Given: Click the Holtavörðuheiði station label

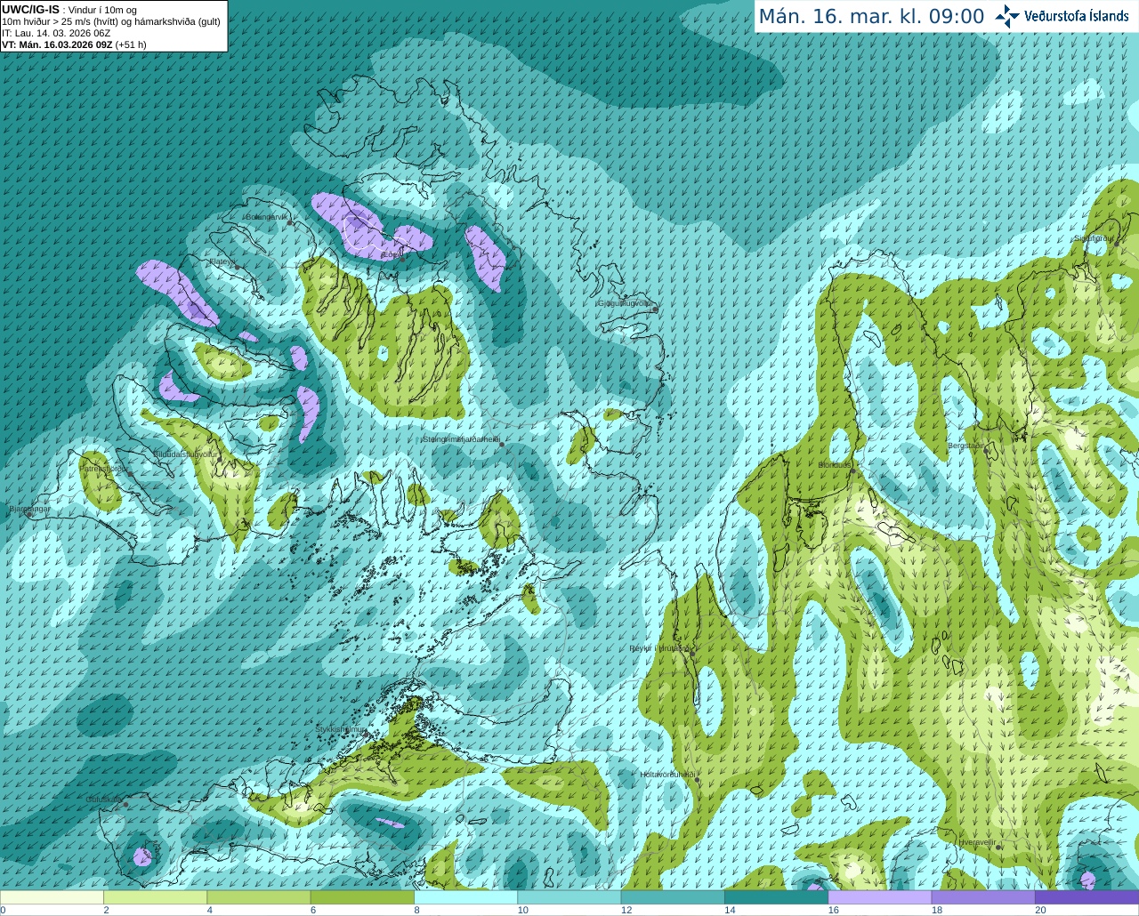Looking at the screenshot, I should (667, 775).
